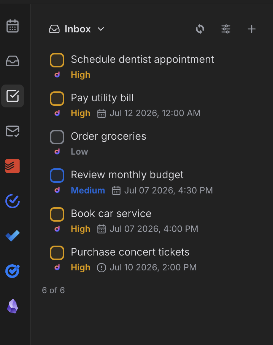273x345 pixels.
Task: Open the inbox tray sidebar icon
Action: pos(13,61)
